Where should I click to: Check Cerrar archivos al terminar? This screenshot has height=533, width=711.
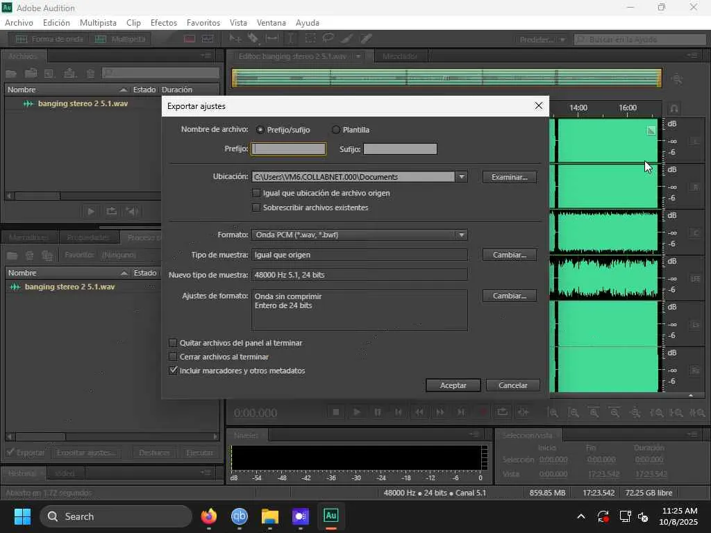point(174,357)
